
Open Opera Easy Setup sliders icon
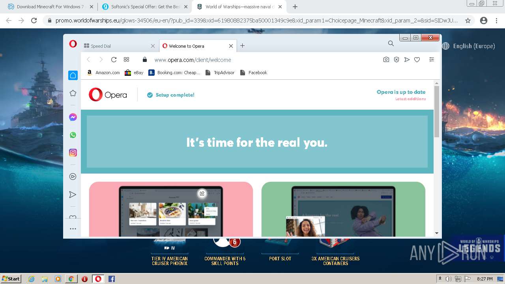432,60
